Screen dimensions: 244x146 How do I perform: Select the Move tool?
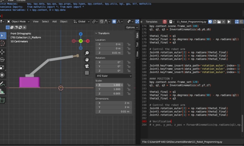pos(3,52)
